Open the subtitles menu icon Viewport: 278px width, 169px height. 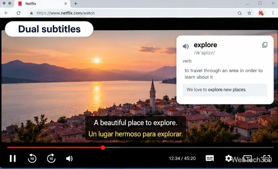tap(210, 158)
